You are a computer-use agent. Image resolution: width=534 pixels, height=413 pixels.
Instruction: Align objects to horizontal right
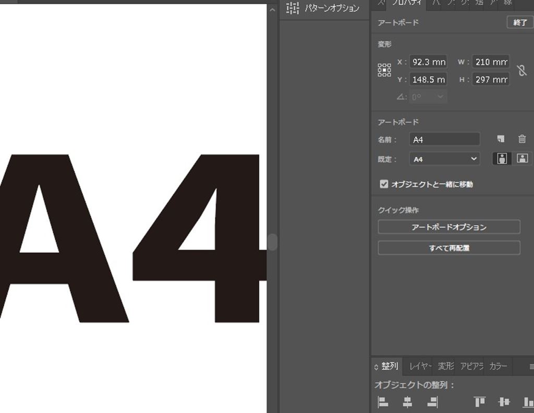click(x=432, y=402)
